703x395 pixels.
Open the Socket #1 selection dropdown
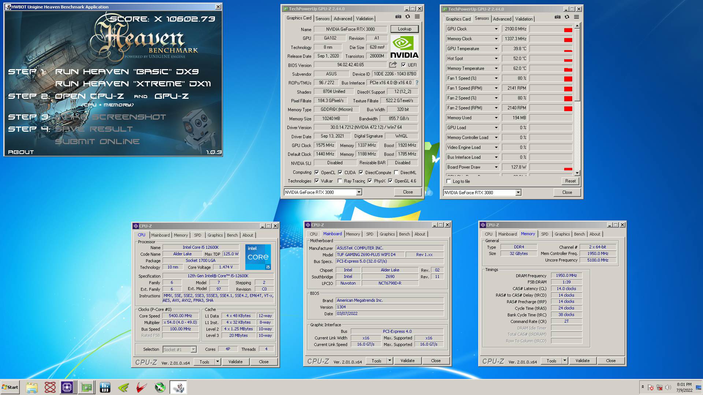[193, 349]
